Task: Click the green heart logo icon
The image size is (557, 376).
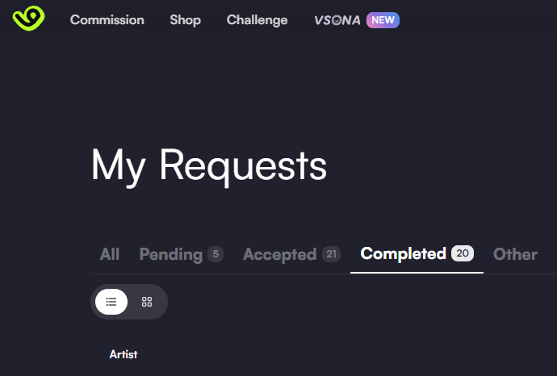Action: (x=28, y=19)
